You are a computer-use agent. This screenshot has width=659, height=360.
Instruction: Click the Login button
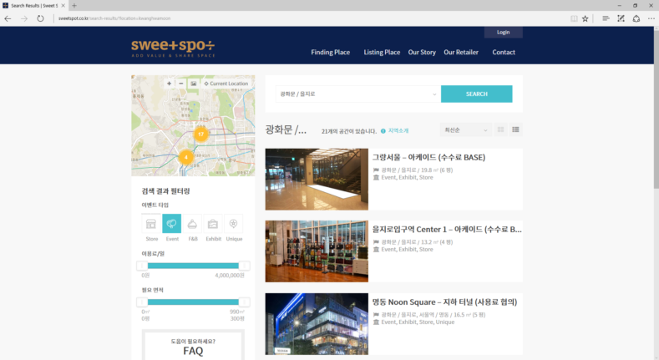(503, 33)
